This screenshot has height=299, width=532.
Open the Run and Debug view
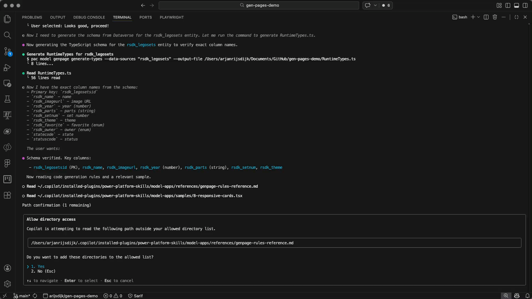pos(7,67)
